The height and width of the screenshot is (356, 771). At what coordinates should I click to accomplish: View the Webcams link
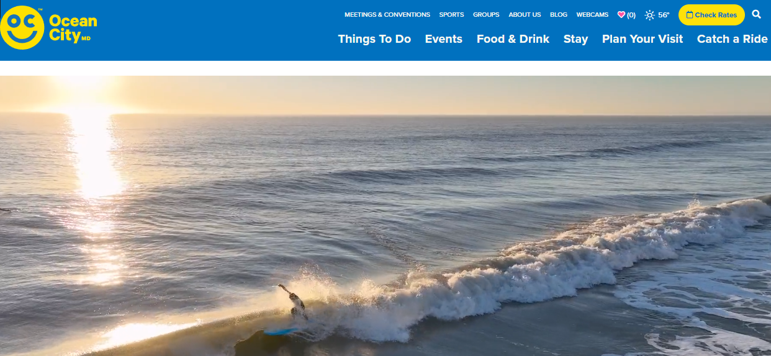pos(592,15)
